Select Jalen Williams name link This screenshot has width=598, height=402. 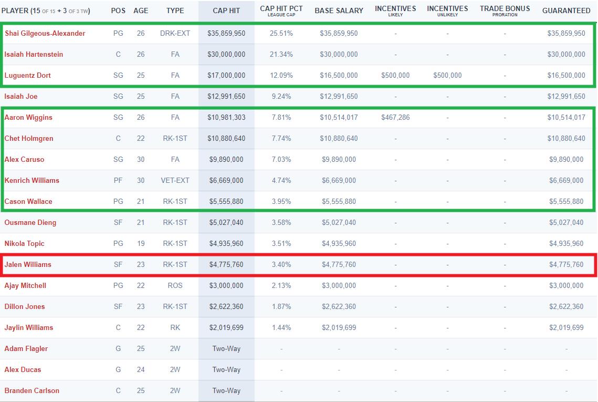[x=28, y=264]
